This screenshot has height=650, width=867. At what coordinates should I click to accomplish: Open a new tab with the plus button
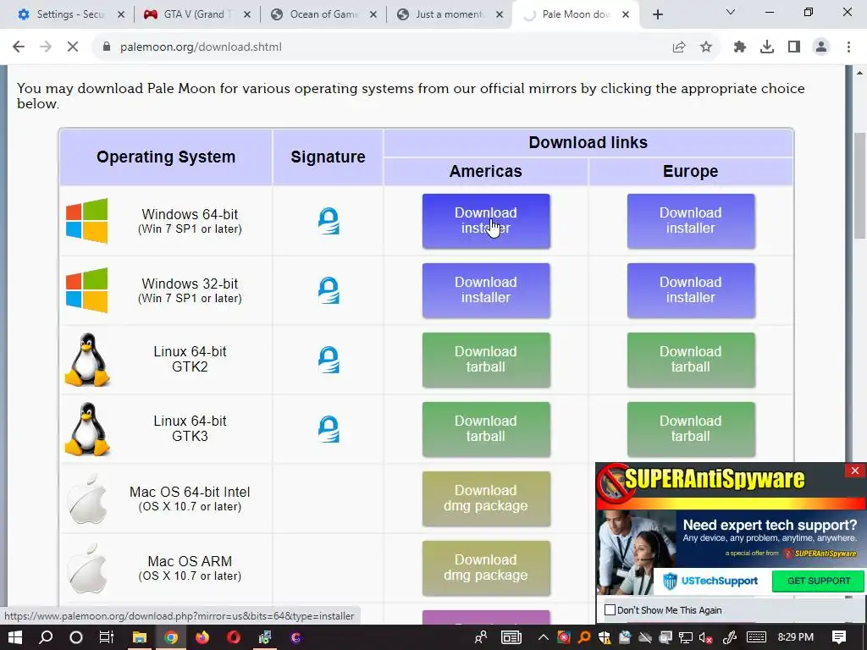click(x=657, y=14)
